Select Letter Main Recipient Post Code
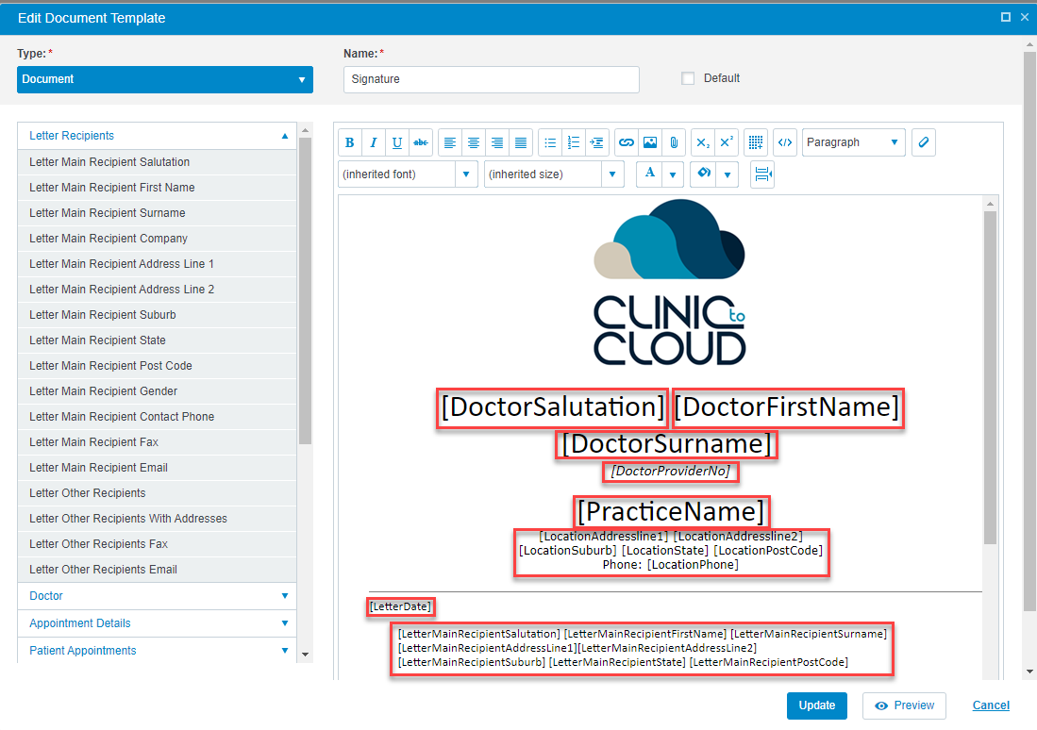Viewport: 1037px width, 730px height. 157,366
